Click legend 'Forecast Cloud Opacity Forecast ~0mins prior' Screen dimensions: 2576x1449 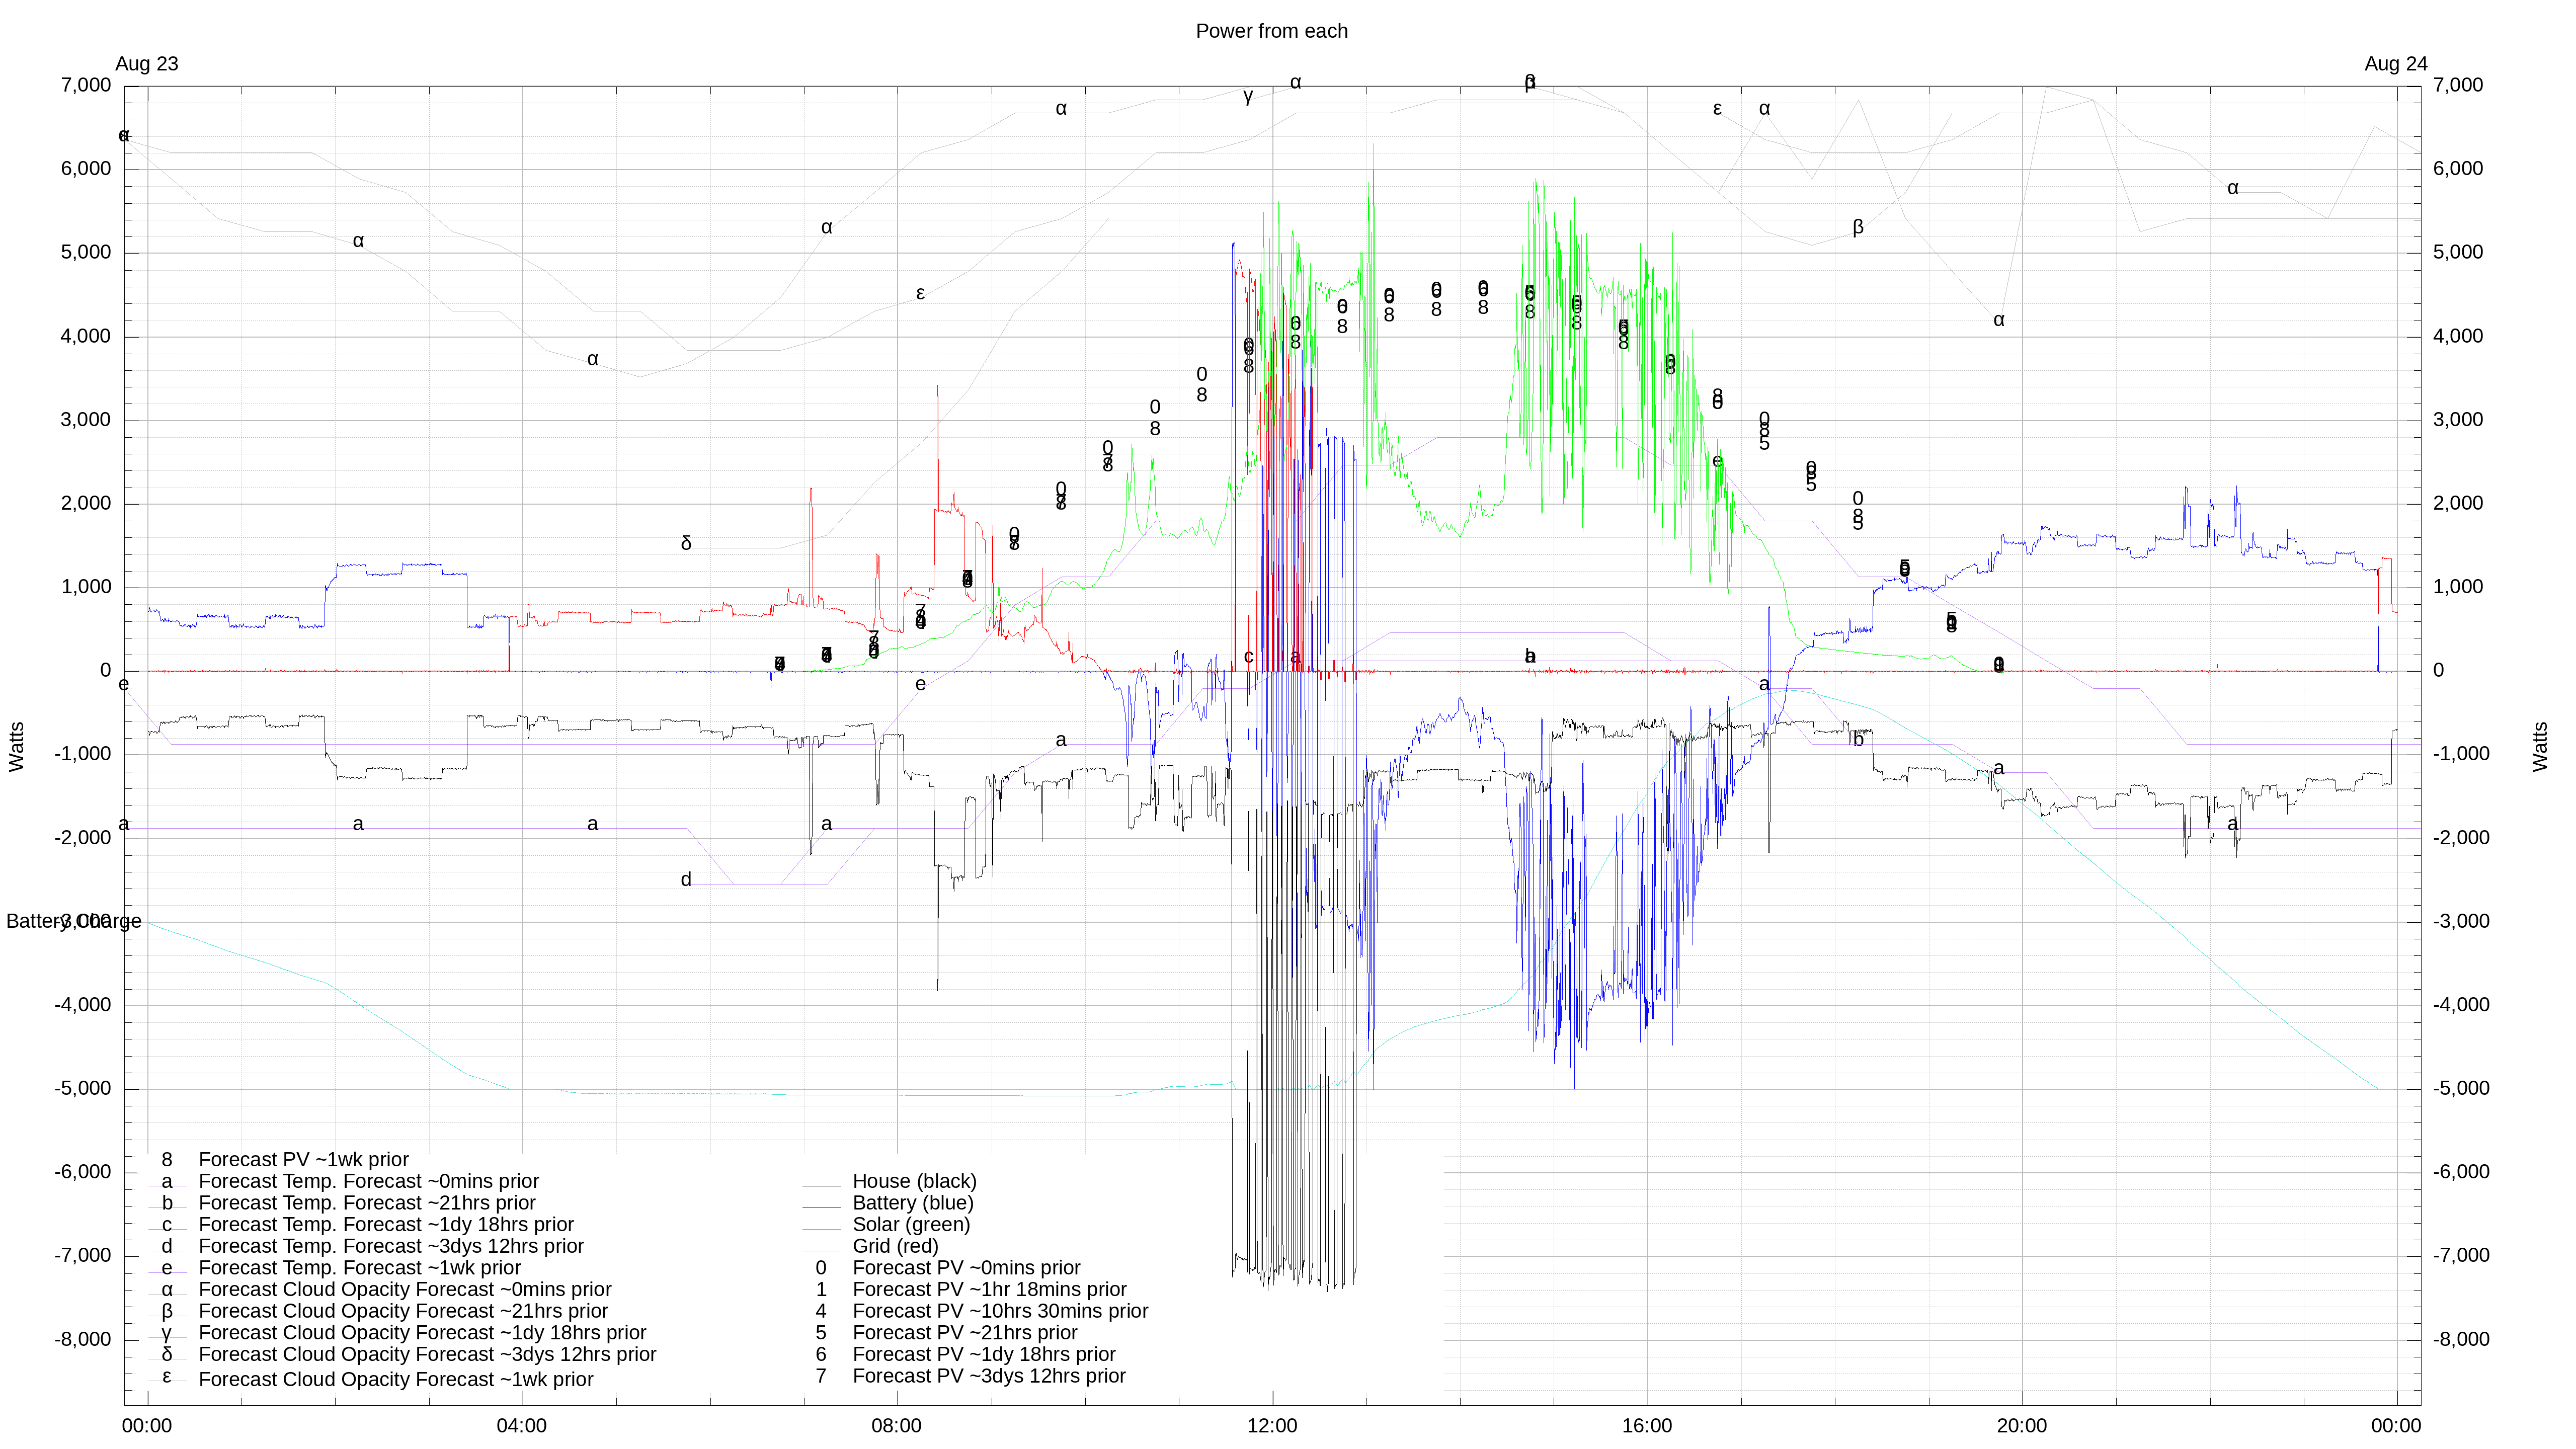pos(405,1290)
